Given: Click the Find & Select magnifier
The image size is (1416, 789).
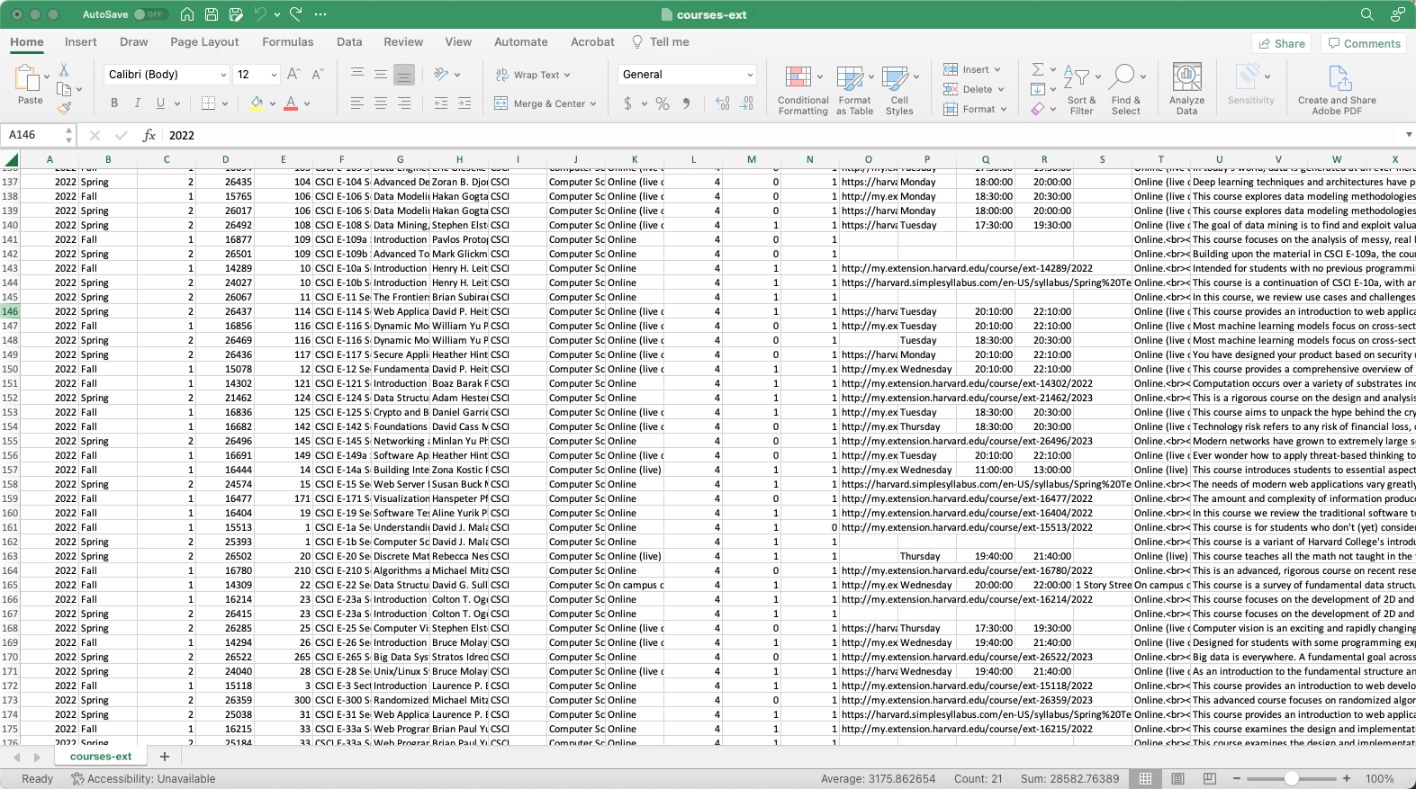Looking at the screenshot, I should [x=1125, y=91].
